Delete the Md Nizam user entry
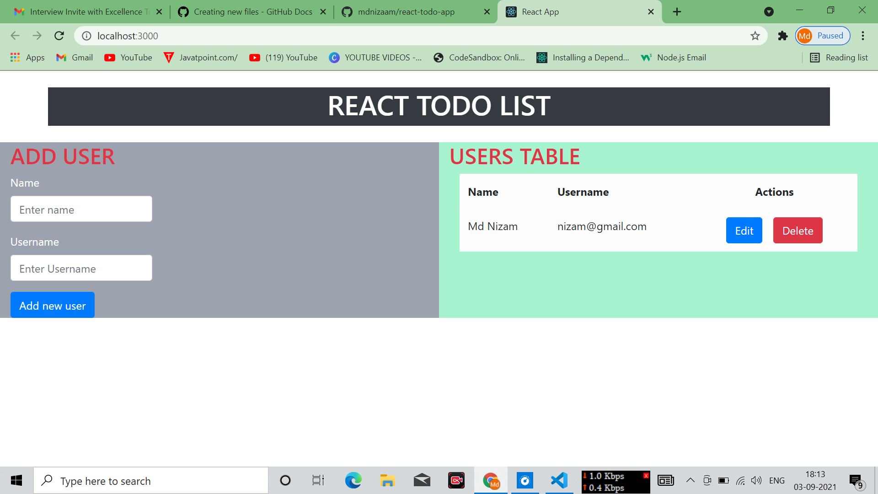The image size is (878, 494). tap(798, 231)
